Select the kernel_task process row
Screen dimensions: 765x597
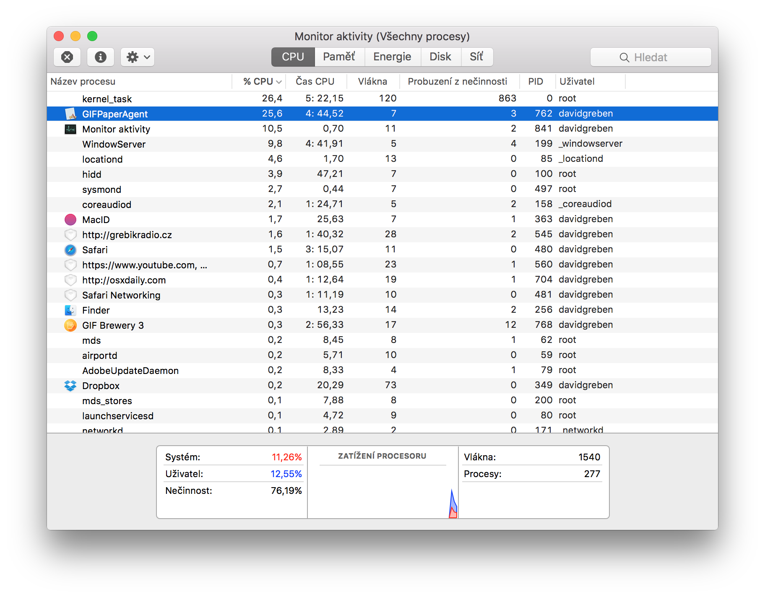point(382,99)
